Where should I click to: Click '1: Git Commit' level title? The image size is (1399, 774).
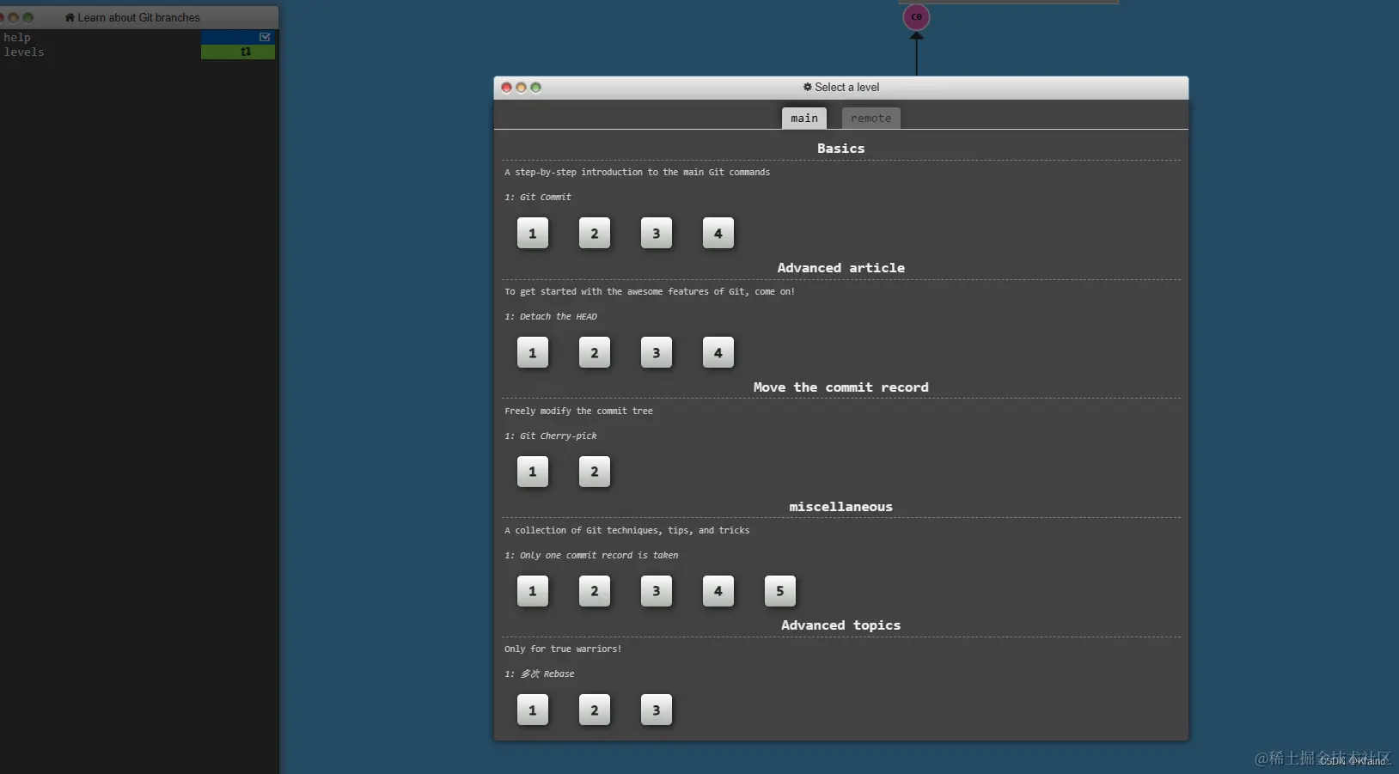point(538,197)
